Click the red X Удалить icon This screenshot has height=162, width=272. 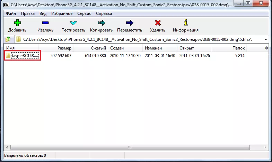point(158,23)
